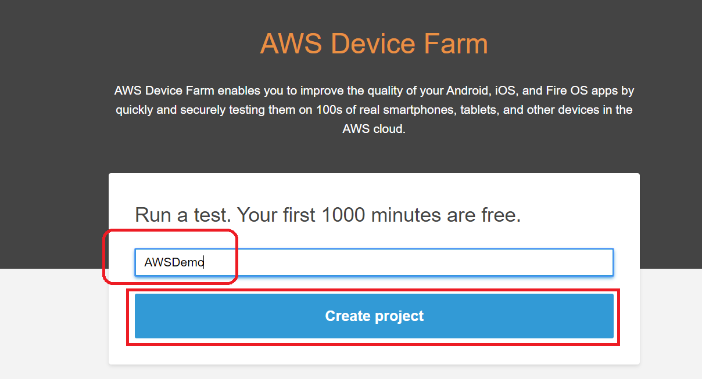Click the word "quickly" in the description
The width and height of the screenshot is (702, 379).
tap(134, 110)
